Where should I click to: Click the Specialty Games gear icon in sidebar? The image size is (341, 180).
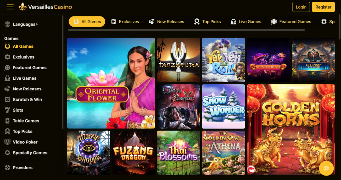[8, 153]
